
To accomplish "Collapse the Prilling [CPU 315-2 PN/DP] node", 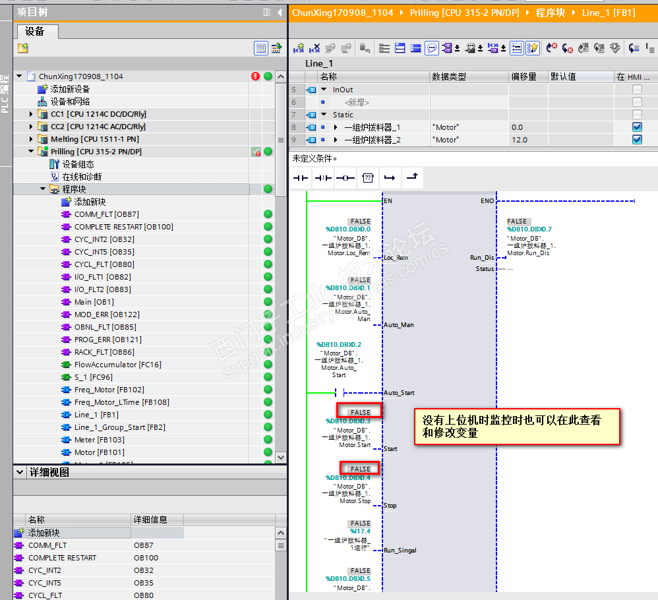I will pos(30,152).
